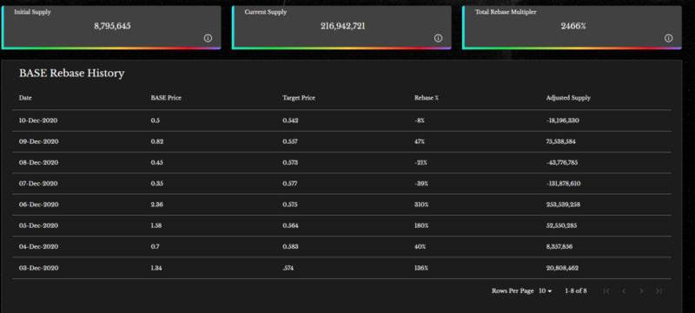
Task: Click the 2466% Total Rebase Multiplier value
Action: coord(573,26)
